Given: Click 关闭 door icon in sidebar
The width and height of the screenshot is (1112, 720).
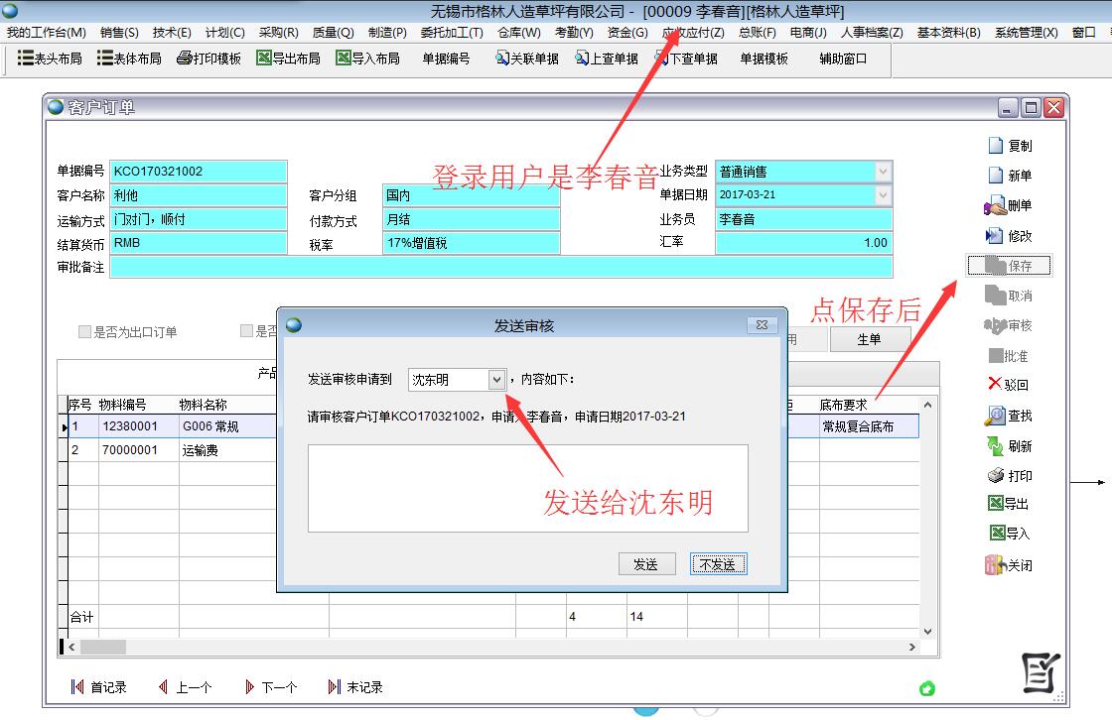Looking at the screenshot, I should tap(995, 565).
